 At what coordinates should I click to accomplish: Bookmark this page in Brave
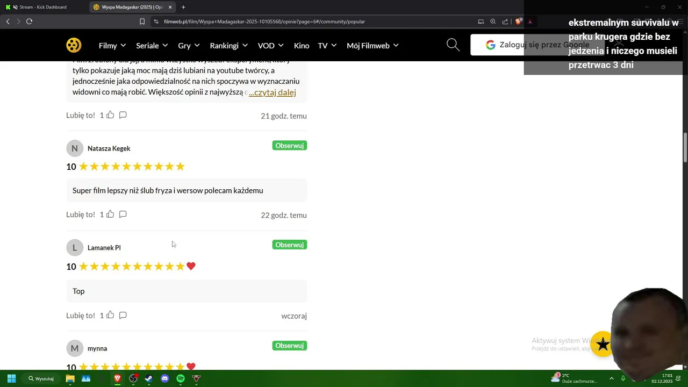click(x=142, y=21)
